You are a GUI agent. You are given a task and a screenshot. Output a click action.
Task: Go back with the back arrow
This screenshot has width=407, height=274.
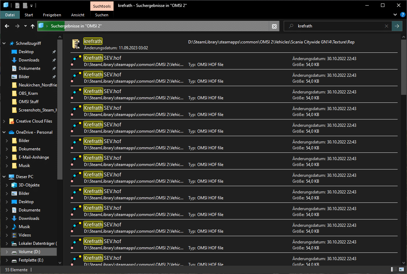(x=7, y=26)
